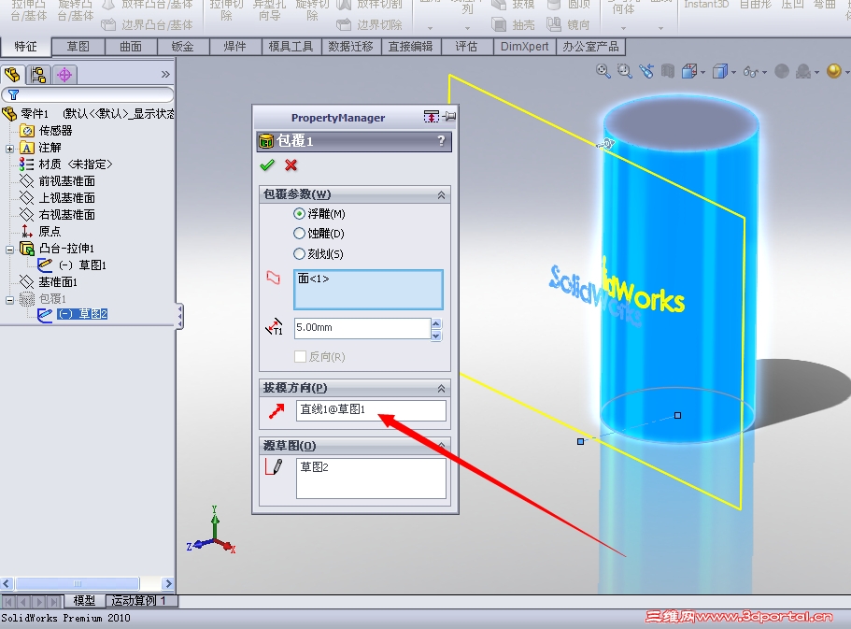Switch to the 草图 tab

pyautogui.click(x=78, y=47)
